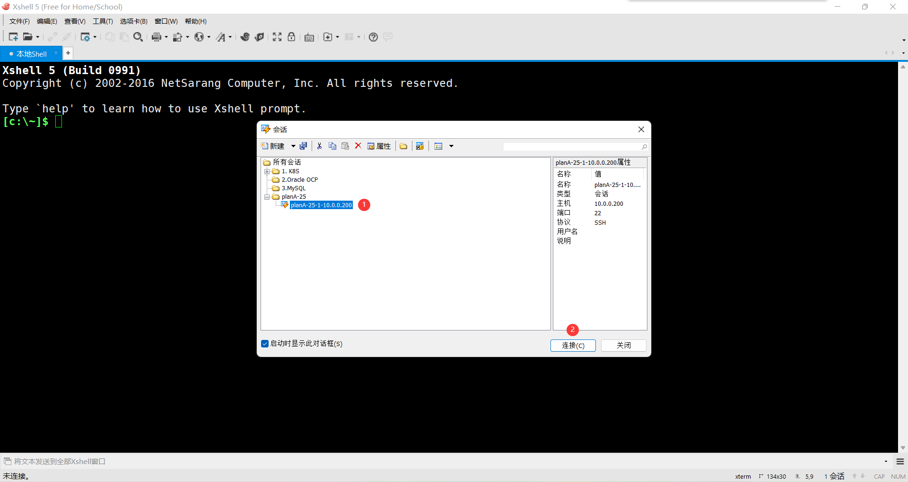Open the 工具(T) menu

click(x=103, y=21)
